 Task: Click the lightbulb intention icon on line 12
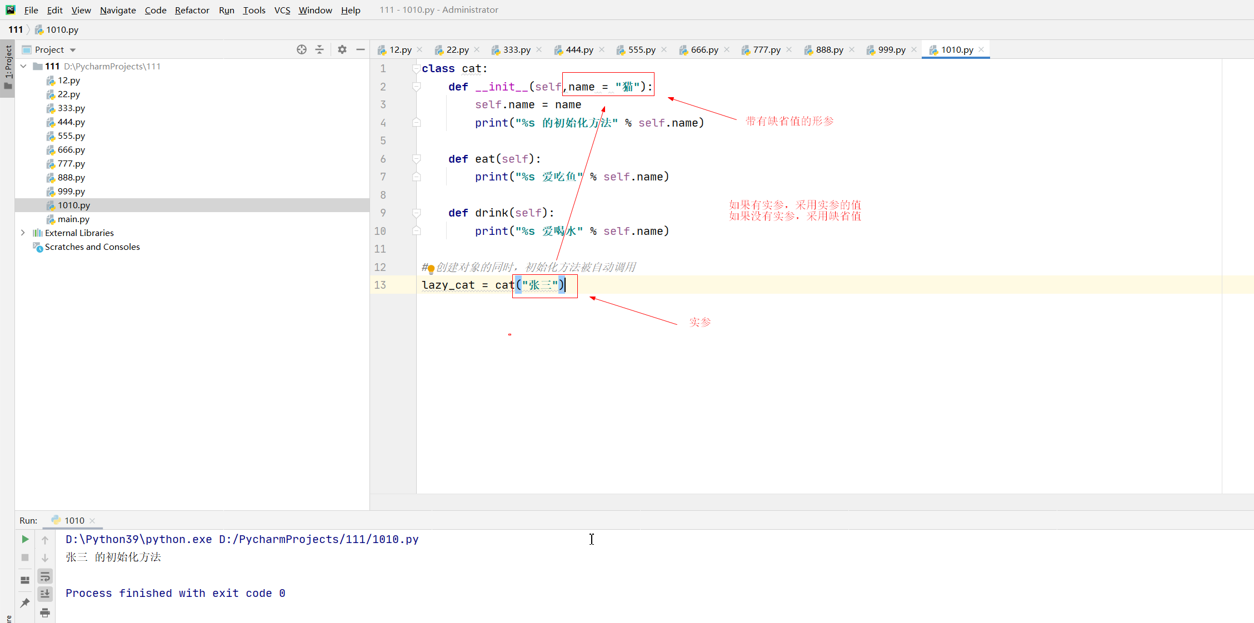431,269
